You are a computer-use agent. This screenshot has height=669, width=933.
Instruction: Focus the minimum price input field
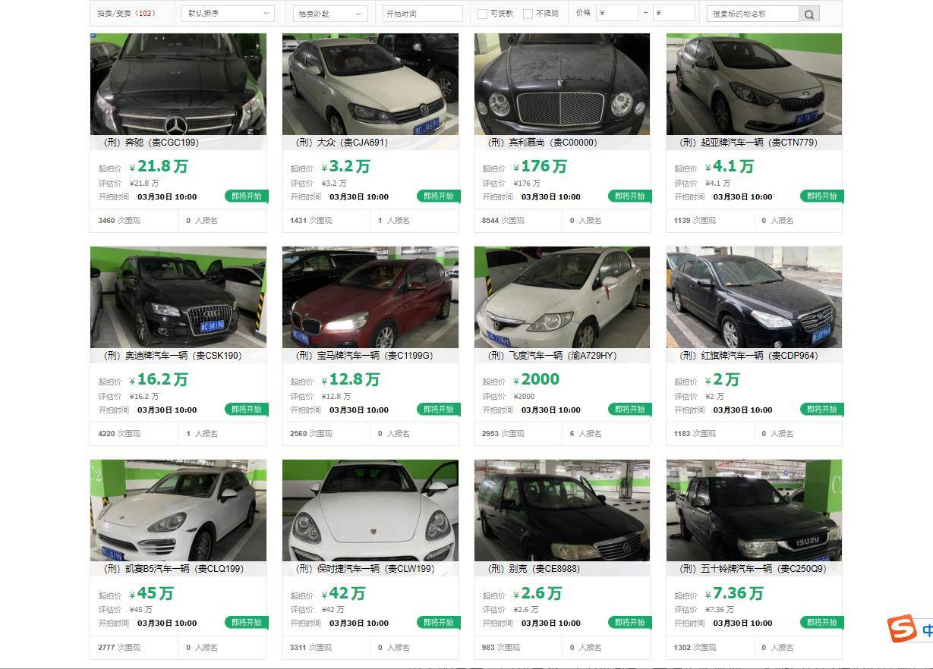pyautogui.click(x=617, y=13)
